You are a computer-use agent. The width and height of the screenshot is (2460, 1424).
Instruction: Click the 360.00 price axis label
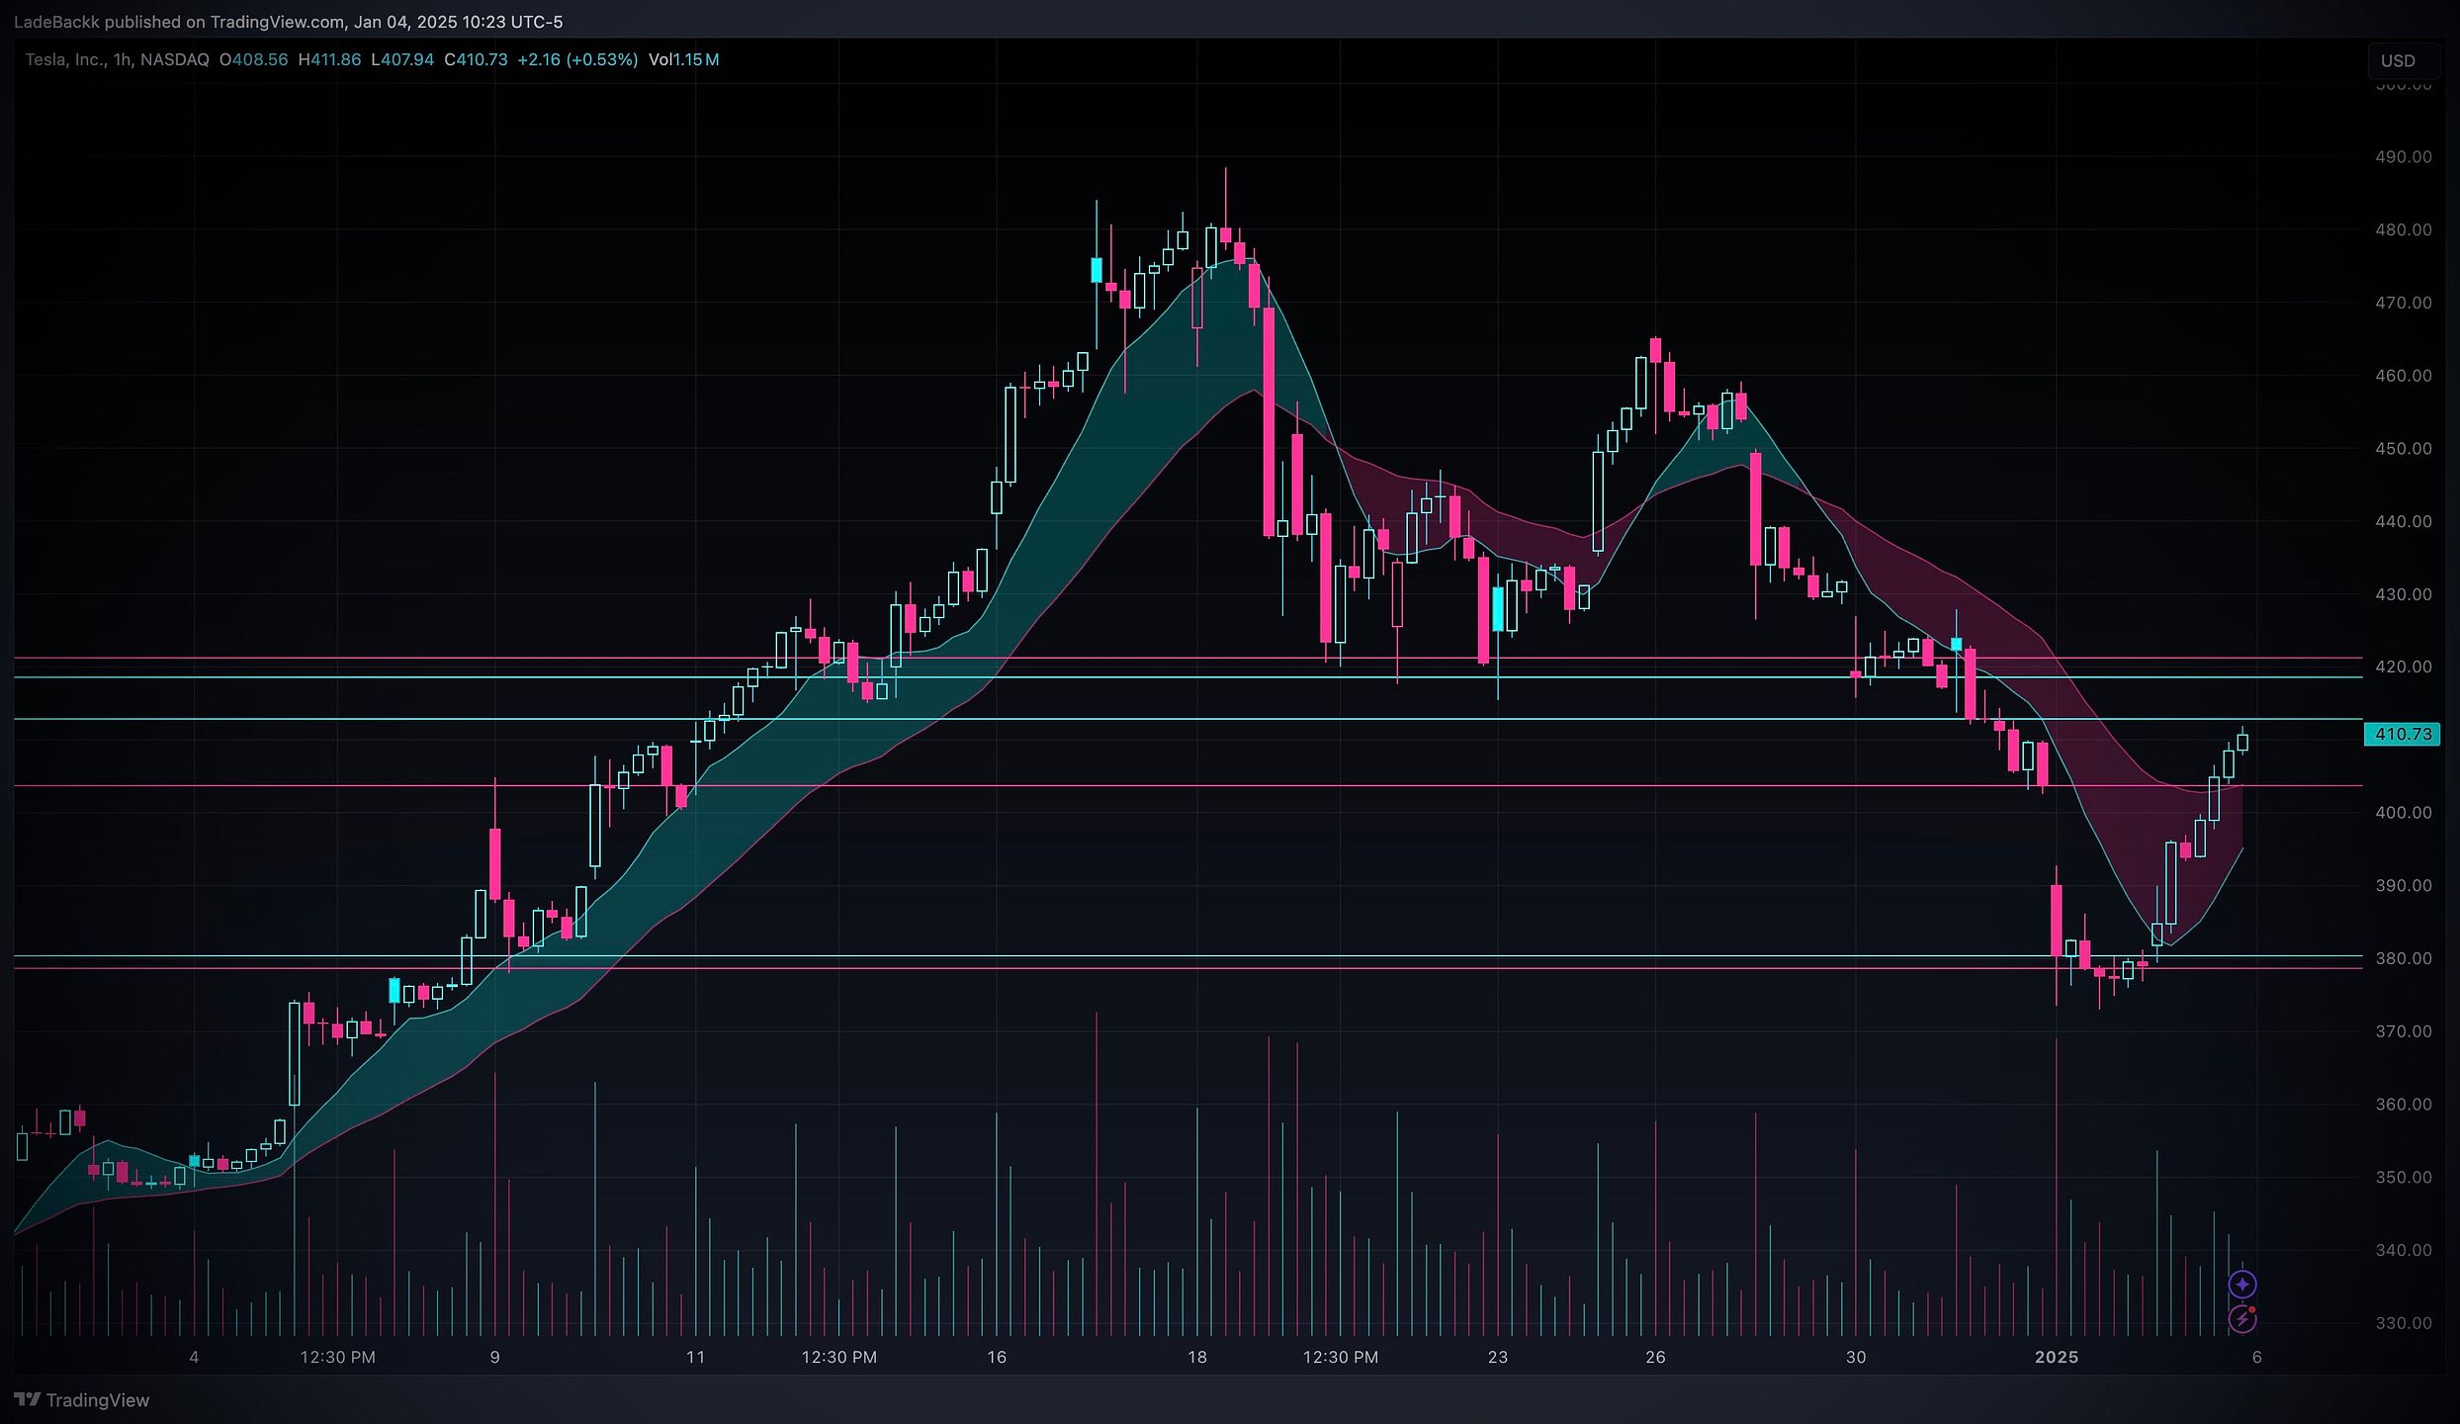click(x=2404, y=1105)
